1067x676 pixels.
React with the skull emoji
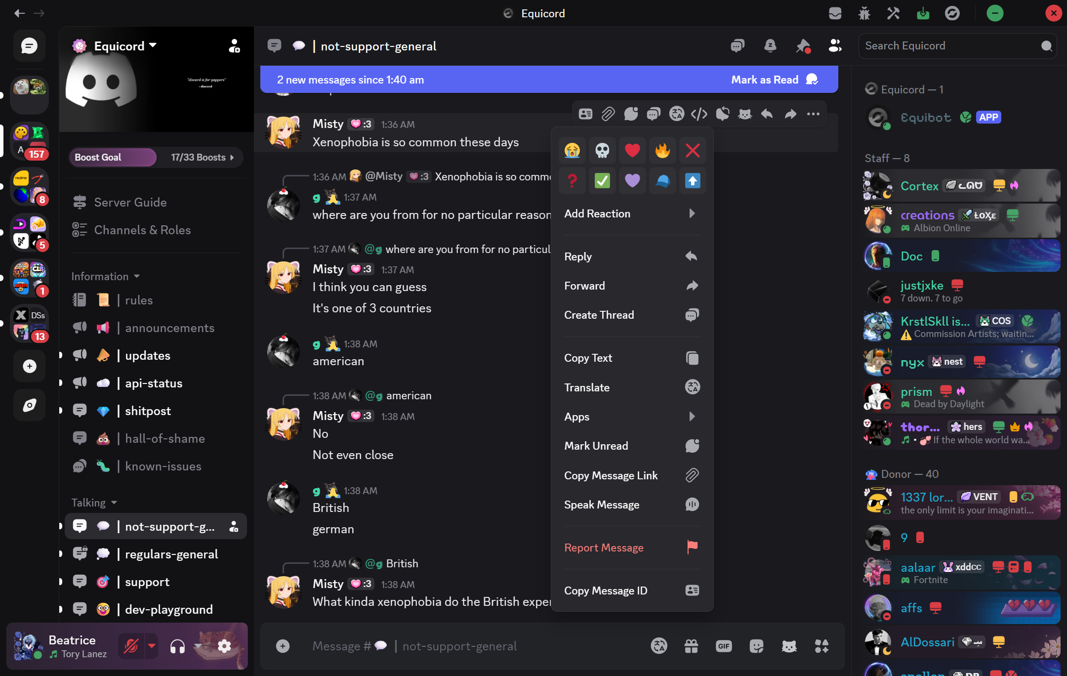pyautogui.click(x=602, y=150)
